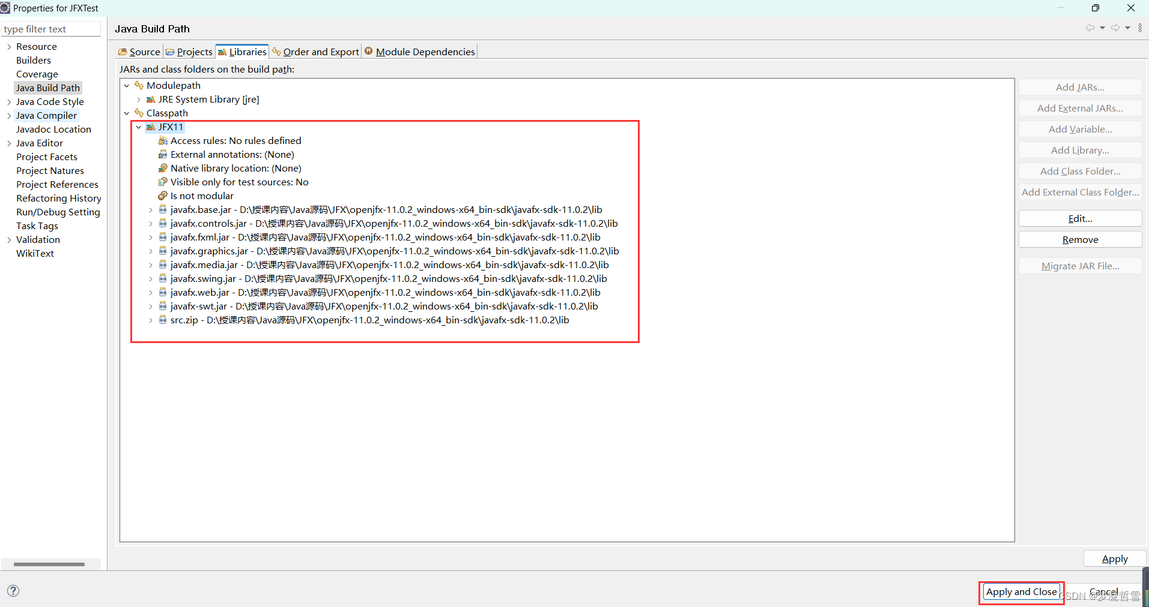
Task: Expand the javafx.graphics.jar entry
Action: (x=151, y=251)
